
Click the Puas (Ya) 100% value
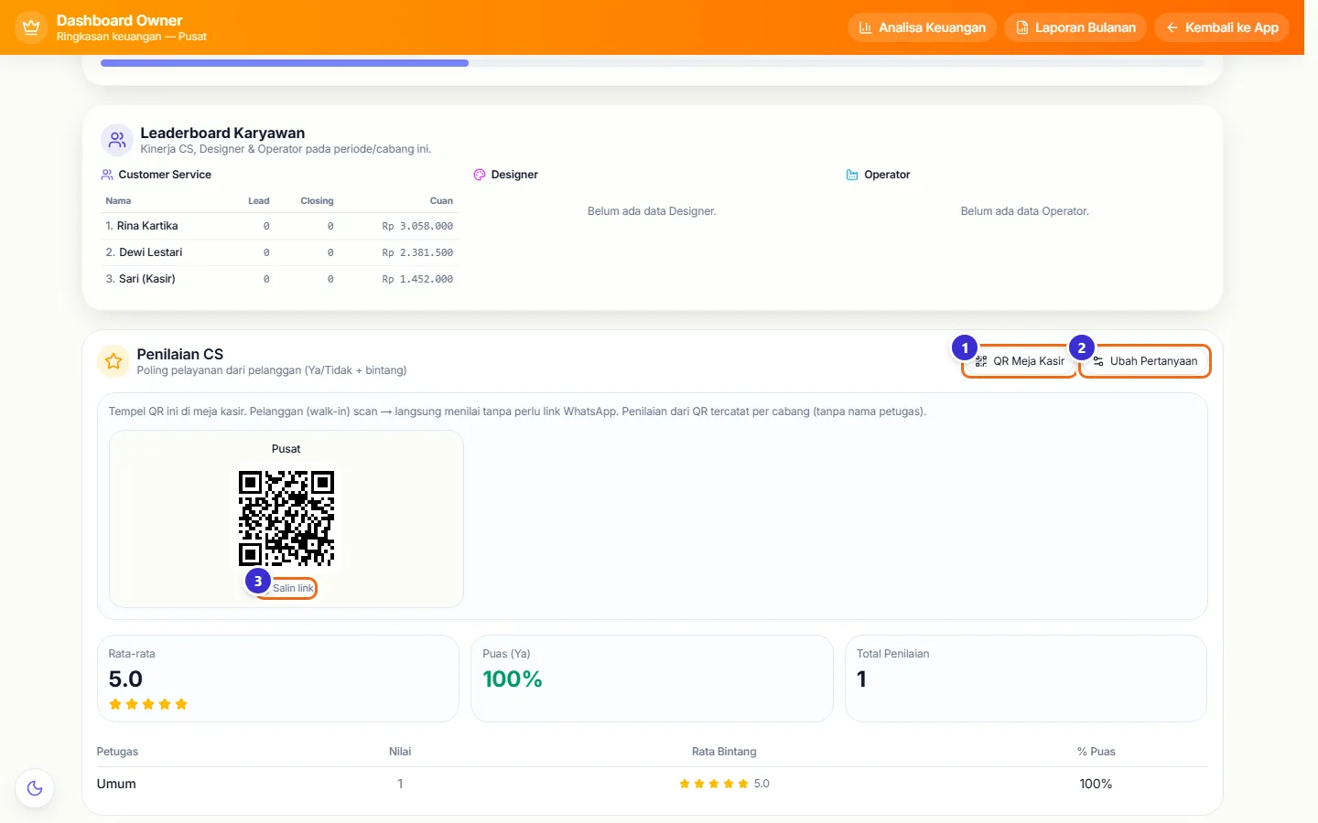pyautogui.click(x=513, y=679)
